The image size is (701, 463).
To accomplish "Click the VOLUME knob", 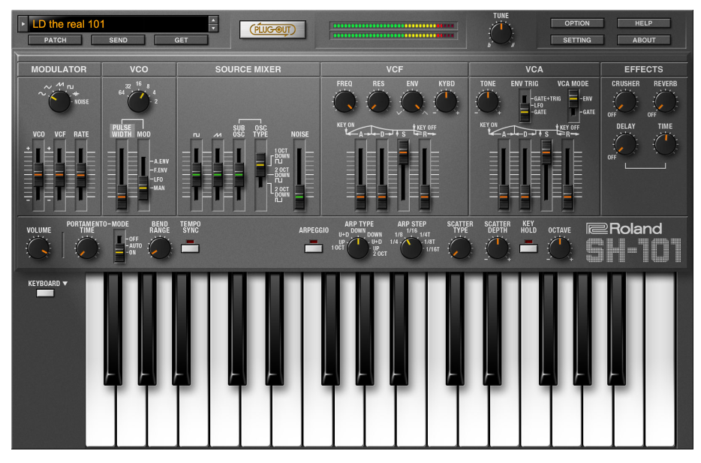I will pos(38,248).
